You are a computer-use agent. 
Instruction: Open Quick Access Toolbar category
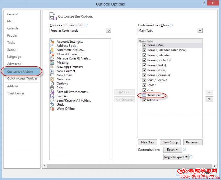pos(22,78)
